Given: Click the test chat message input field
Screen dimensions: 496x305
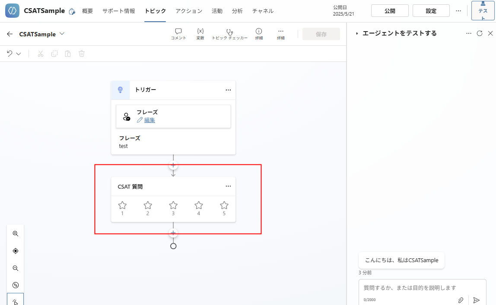Looking at the screenshot, I should [410, 287].
